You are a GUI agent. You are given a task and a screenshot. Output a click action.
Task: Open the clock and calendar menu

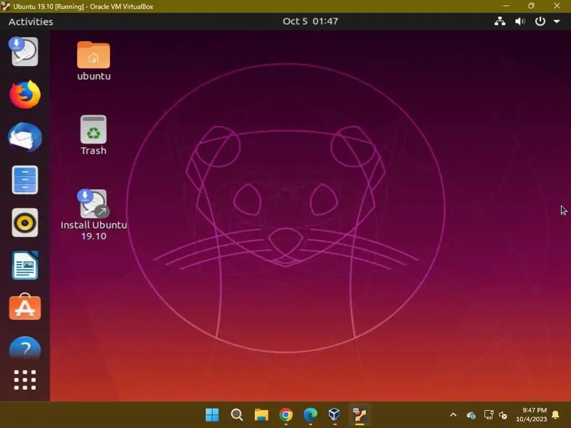(x=310, y=21)
